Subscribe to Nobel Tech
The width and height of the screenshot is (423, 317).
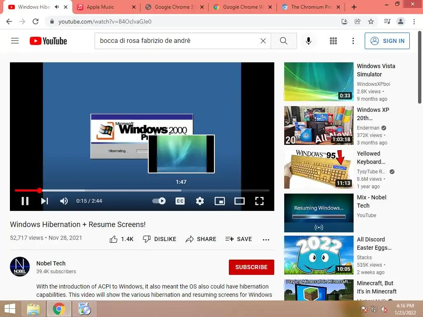coord(252,267)
